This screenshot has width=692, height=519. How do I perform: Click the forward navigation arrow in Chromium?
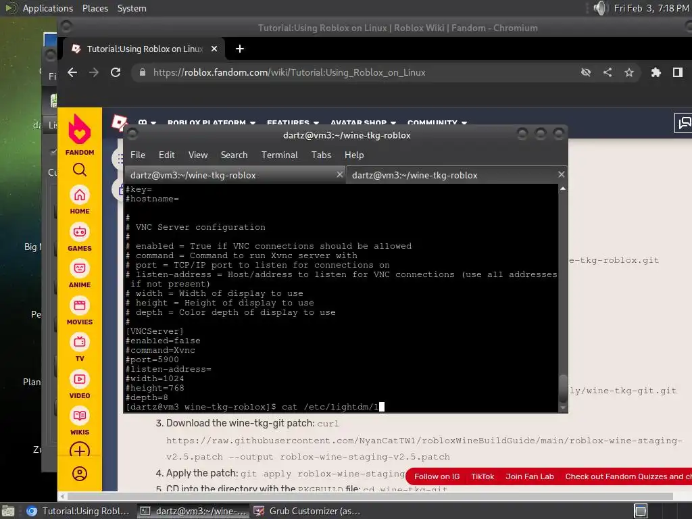[x=93, y=72]
